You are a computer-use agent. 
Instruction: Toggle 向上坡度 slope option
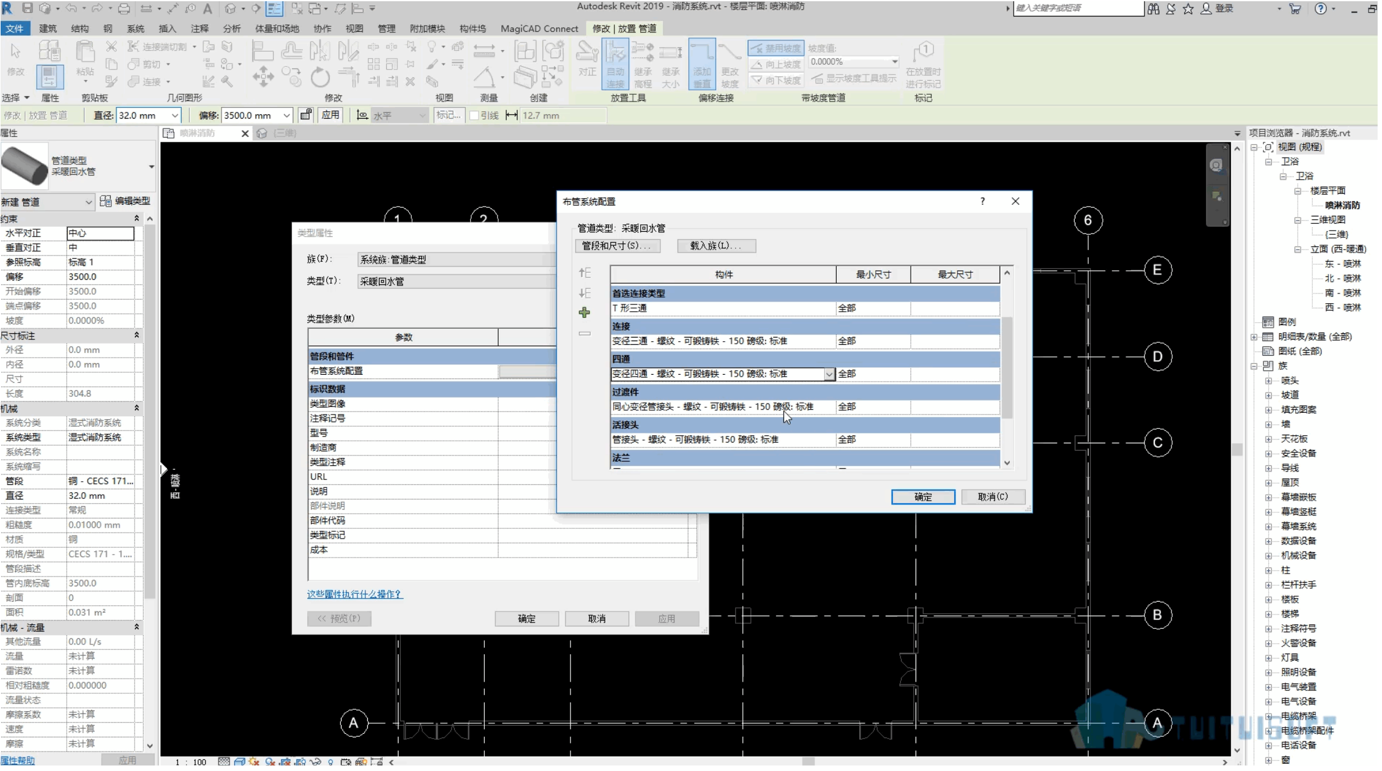775,64
